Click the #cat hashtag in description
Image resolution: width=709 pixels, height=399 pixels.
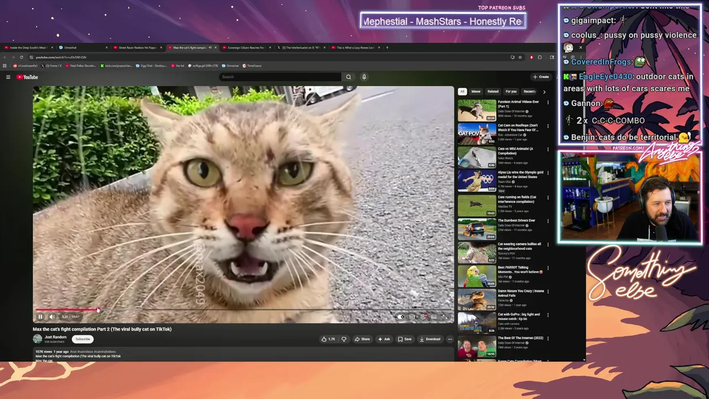point(73,352)
